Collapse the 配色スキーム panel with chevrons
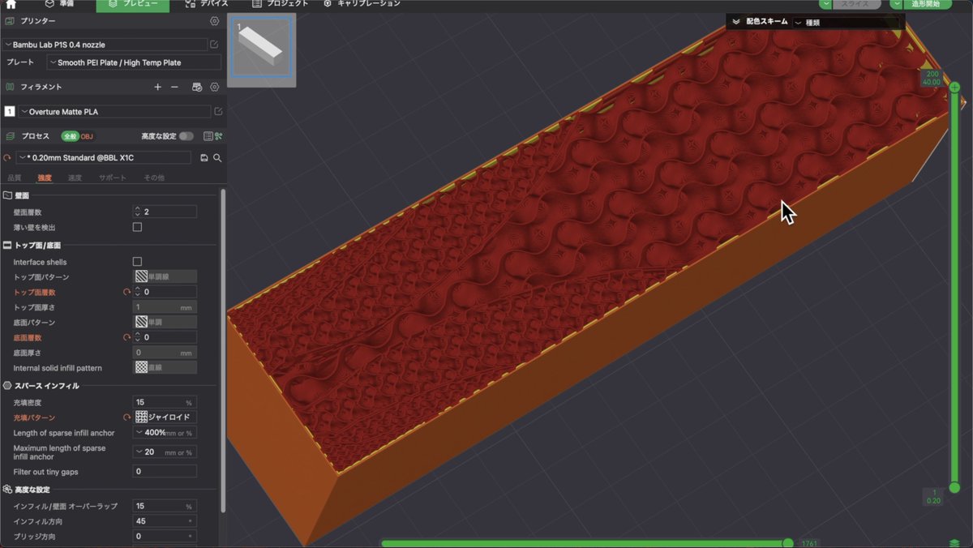The image size is (973, 548). coord(735,22)
